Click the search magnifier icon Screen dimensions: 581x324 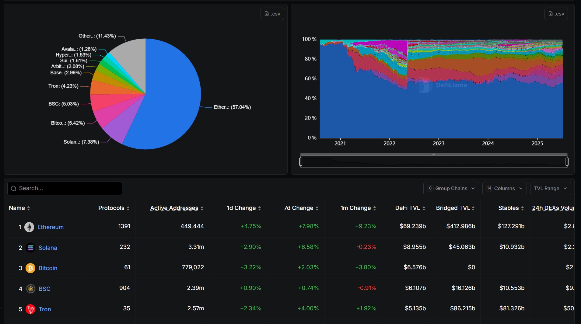[14, 189]
